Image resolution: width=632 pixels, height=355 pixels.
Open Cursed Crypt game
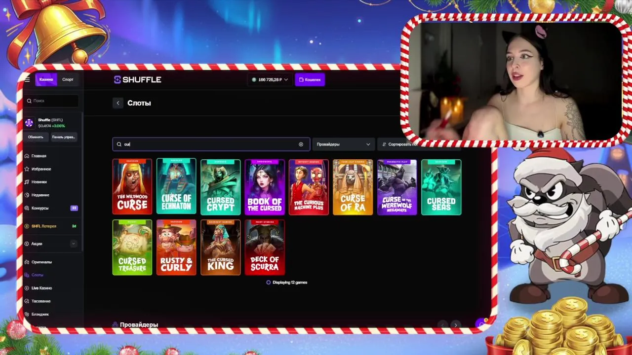[221, 187]
